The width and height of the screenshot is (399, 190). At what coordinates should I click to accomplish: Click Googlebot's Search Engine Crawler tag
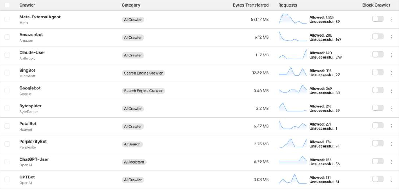pos(143,91)
